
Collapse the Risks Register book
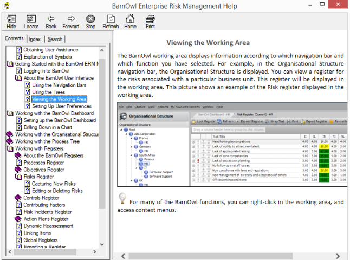click(x=18, y=177)
